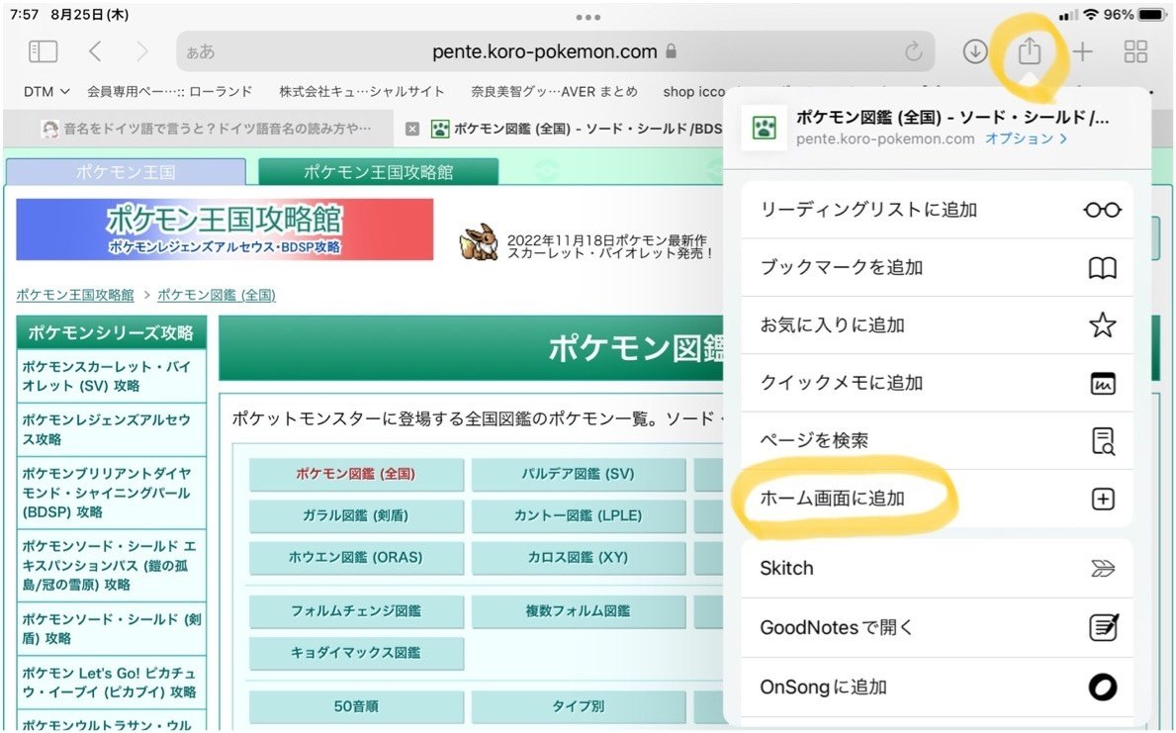Viewport: 1176px width, 733px height.
Task: Tap the share icon in toolbar
Action: [x=1029, y=50]
